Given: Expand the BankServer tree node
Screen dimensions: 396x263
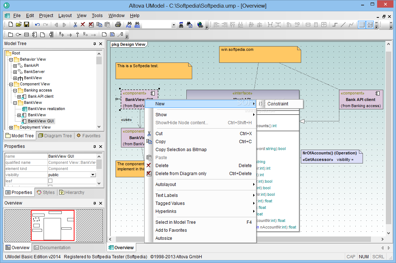Looking at the screenshot, I should click(15, 72).
